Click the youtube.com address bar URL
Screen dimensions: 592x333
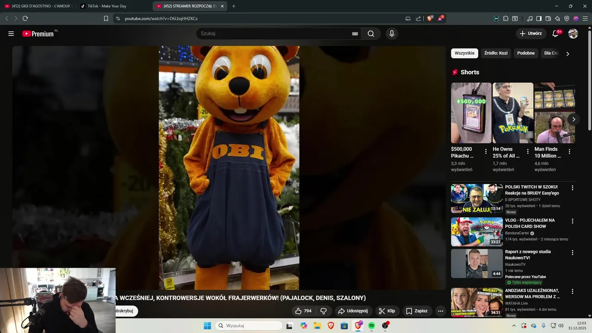click(x=161, y=18)
